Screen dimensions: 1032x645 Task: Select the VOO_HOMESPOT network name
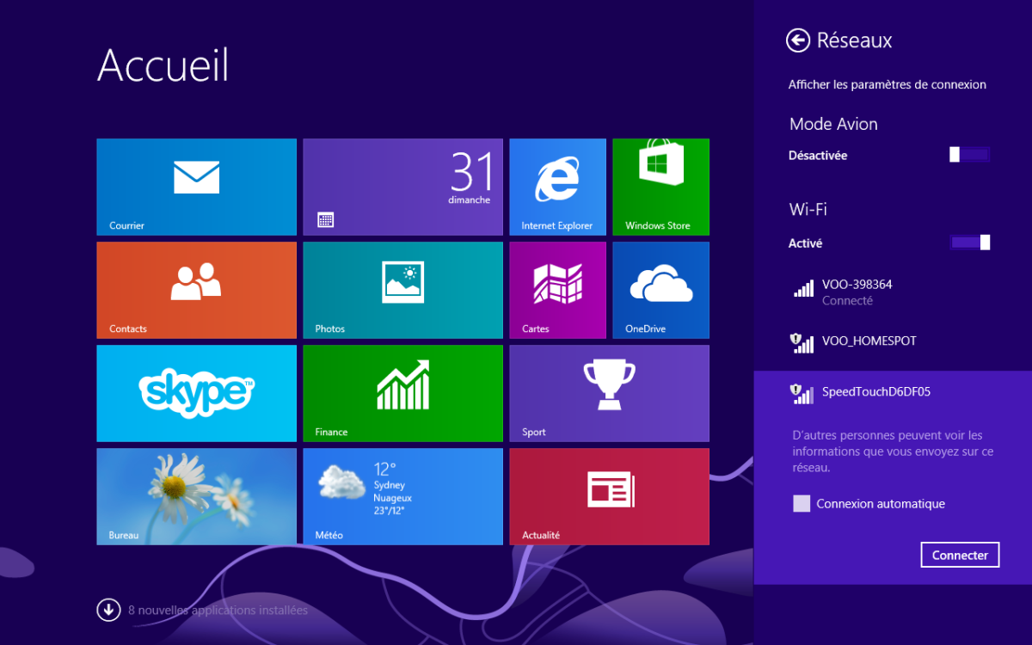click(869, 341)
